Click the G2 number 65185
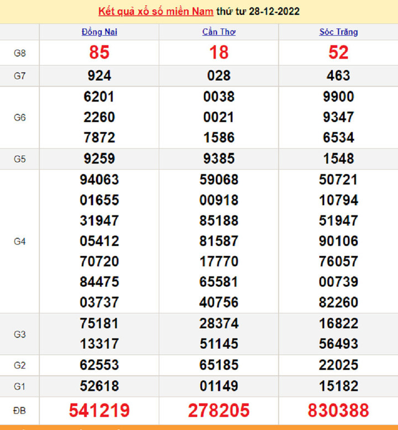Image resolution: width=398 pixels, height=430 pixels. [x=219, y=365]
